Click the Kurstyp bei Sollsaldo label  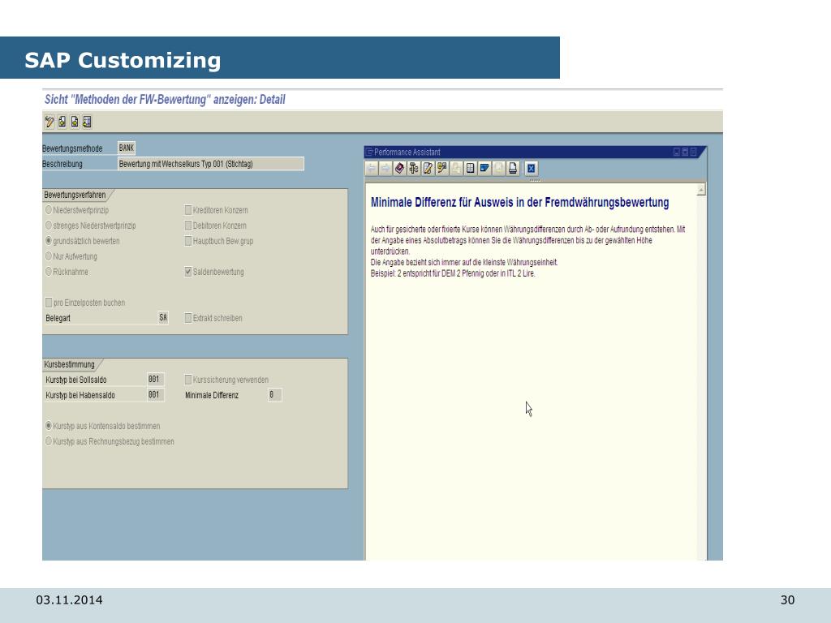pyautogui.click(x=75, y=380)
